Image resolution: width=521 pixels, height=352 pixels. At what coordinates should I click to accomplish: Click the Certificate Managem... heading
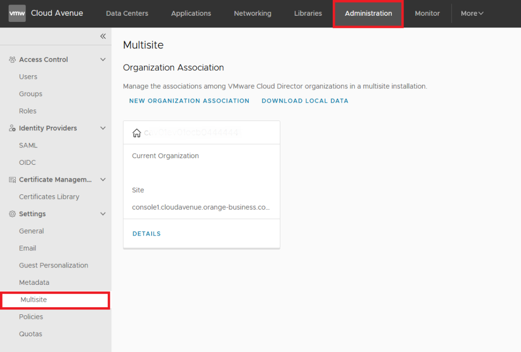click(x=55, y=180)
